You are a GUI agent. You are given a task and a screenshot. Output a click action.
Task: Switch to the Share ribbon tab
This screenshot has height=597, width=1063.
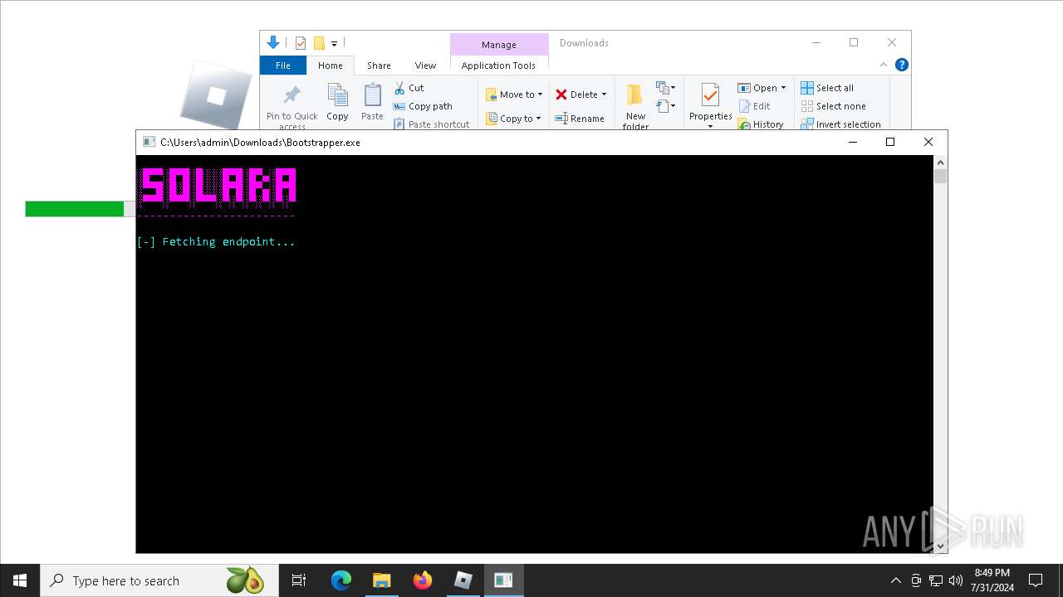(x=379, y=66)
